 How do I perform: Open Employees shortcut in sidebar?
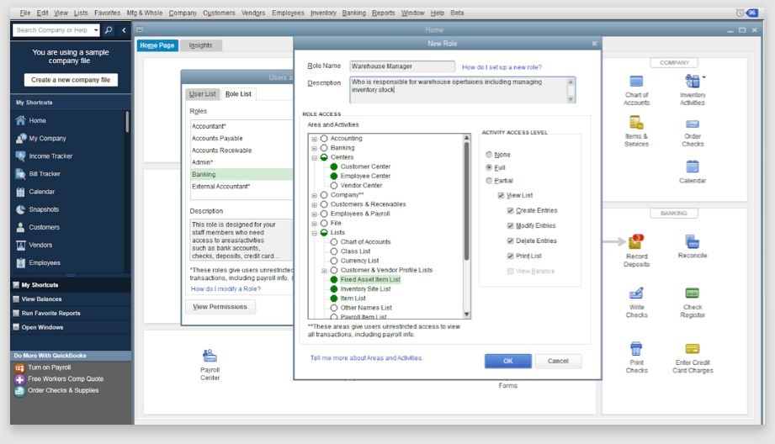point(45,262)
